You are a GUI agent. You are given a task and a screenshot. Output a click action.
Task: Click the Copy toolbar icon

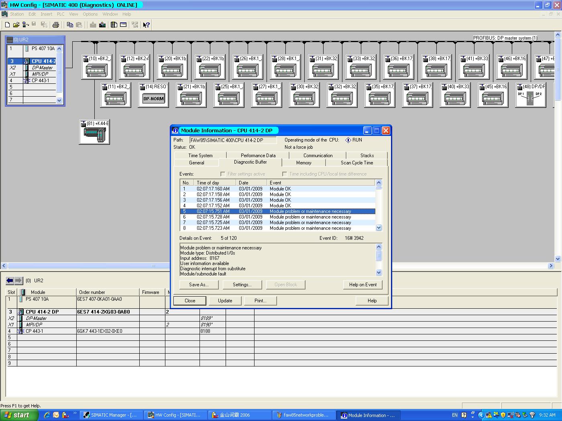(x=70, y=25)
